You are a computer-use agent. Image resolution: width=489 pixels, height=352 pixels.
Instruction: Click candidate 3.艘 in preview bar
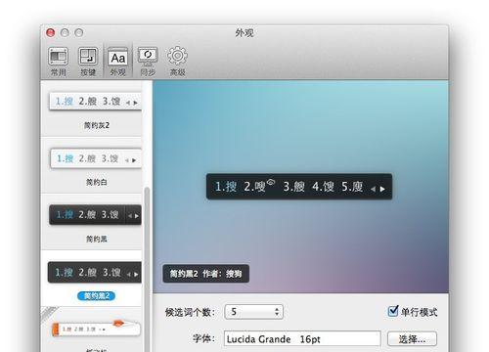click(x=293, y=187)
